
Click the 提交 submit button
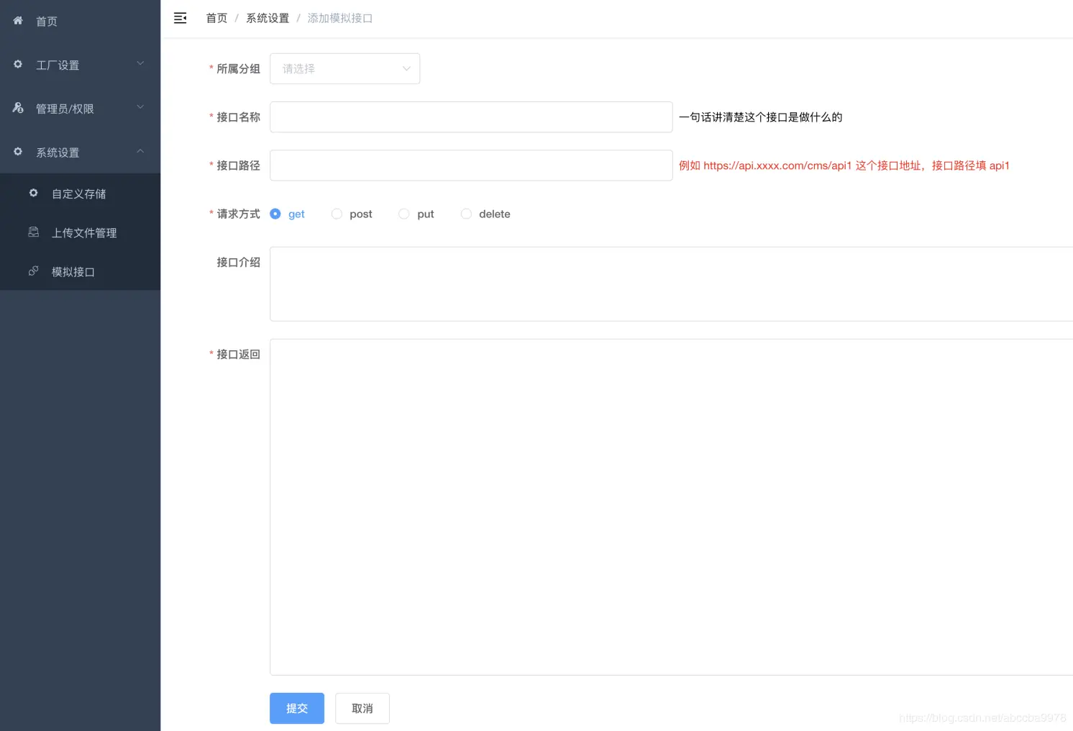[x=297, y=708]
